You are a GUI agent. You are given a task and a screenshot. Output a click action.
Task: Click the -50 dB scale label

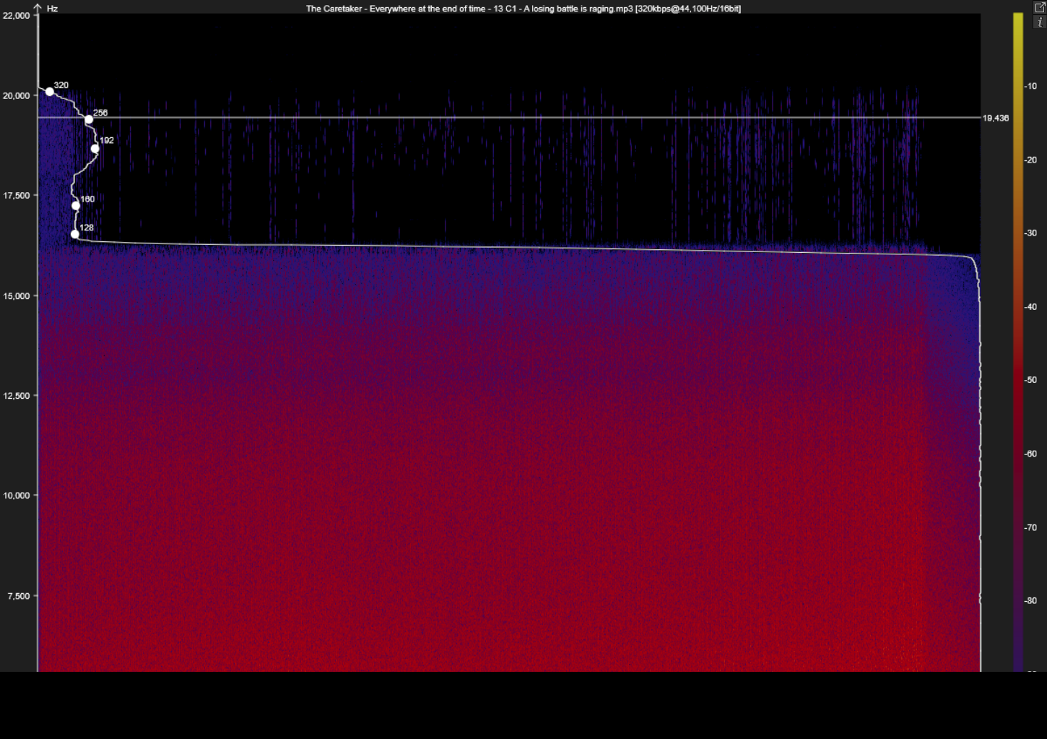coord(1030,379)
